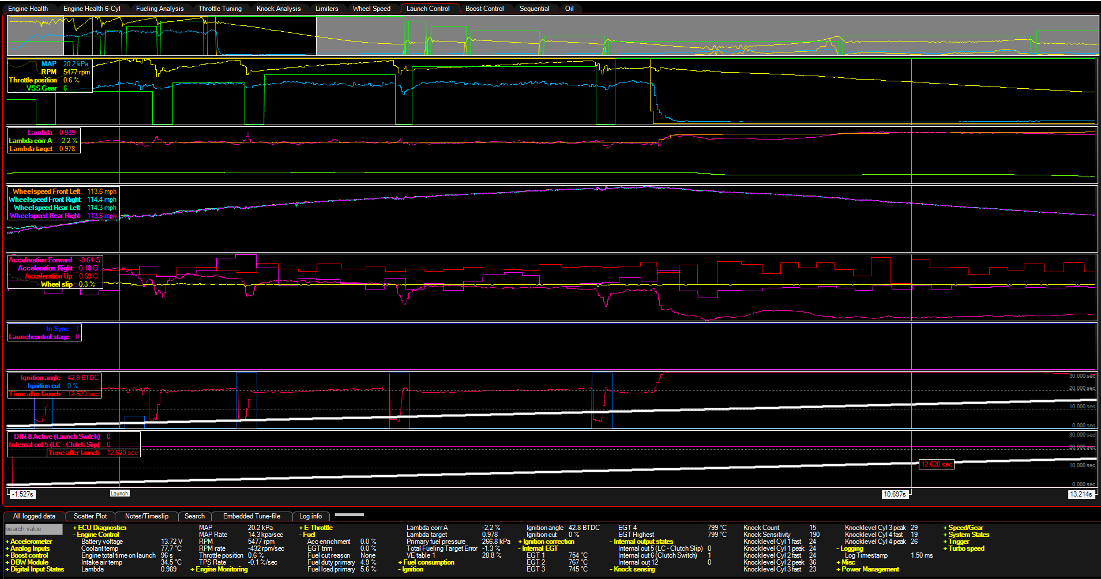Open the Boost Control tab

tap(484, 9)
